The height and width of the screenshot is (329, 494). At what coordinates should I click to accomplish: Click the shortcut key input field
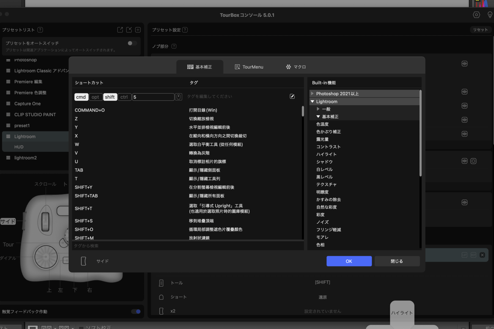pos(153,97)
